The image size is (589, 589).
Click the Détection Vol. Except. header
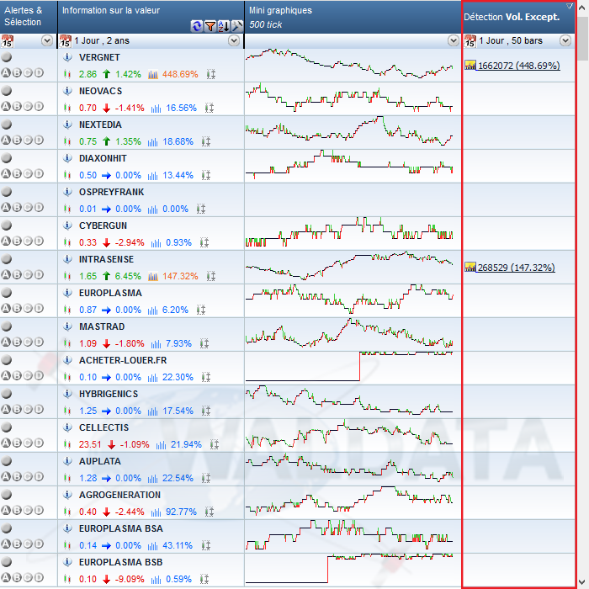(519, 18)
